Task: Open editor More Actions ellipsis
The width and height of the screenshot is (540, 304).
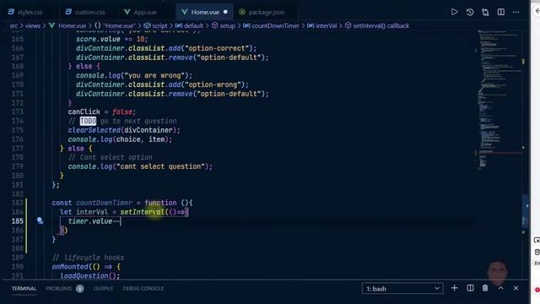Action: 516,12
